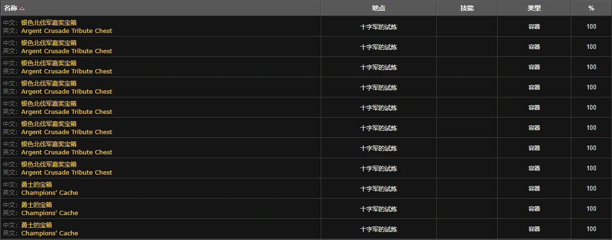Viewport: 612px width, 240px height.
Task: Open the last Argent Crusade Tribute Chest link
Action: (67, 173)
